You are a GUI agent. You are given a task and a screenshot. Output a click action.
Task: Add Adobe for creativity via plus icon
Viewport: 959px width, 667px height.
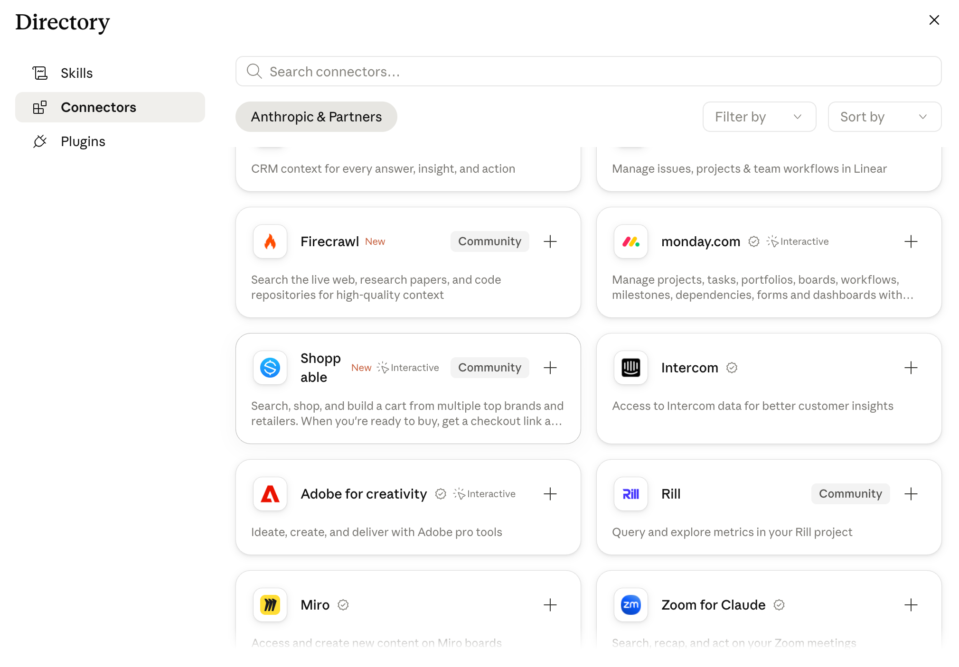click(x=550, y=494)
